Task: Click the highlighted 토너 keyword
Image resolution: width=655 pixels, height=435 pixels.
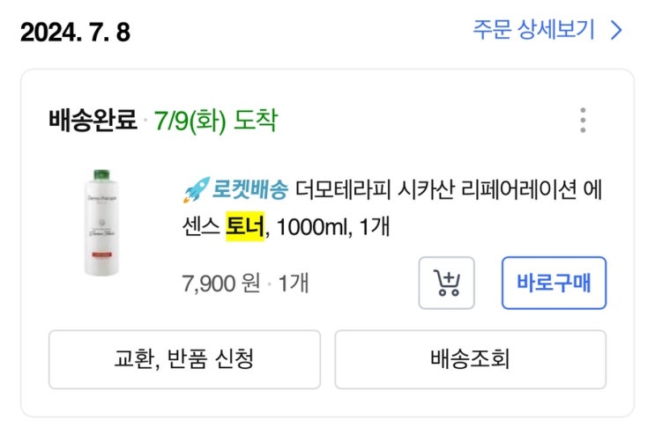Action: 245,226
